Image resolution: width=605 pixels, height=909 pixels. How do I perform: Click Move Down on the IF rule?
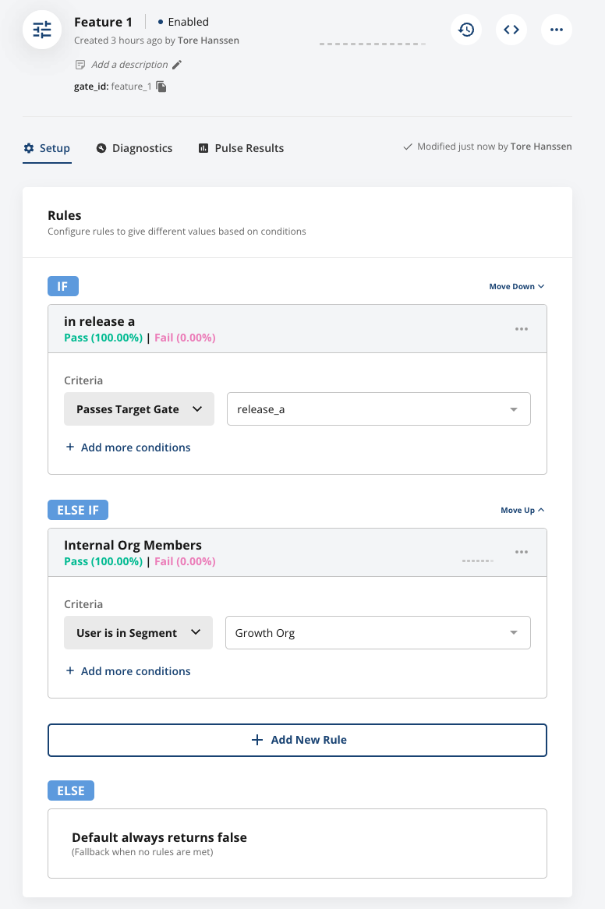(x=516, y=286)
